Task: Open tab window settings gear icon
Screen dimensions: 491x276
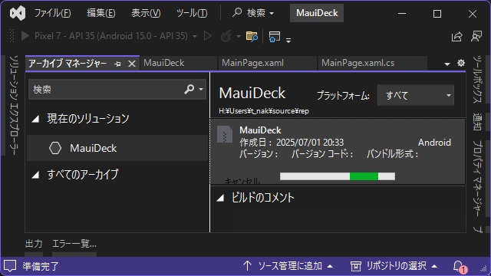Action: coord(461,63)
